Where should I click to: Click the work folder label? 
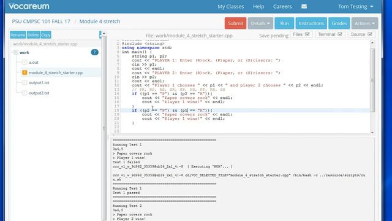point(24,52)
